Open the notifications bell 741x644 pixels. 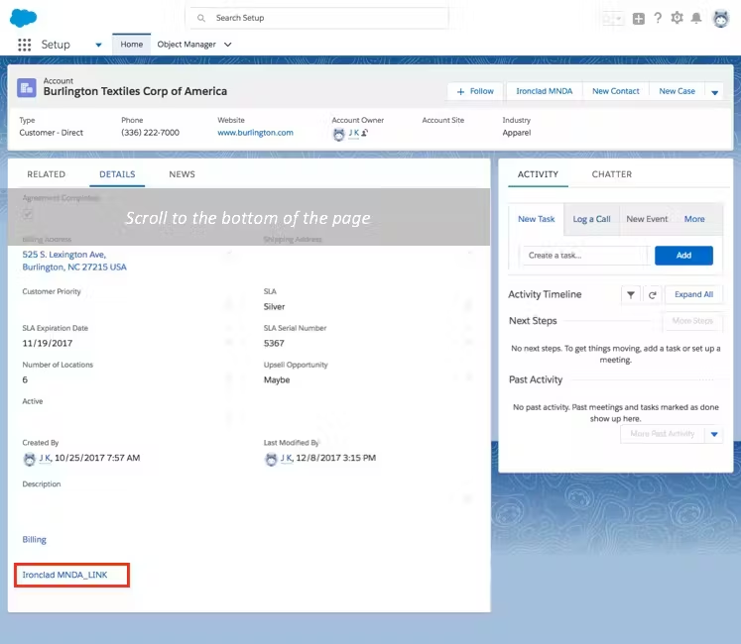(696, 18)
